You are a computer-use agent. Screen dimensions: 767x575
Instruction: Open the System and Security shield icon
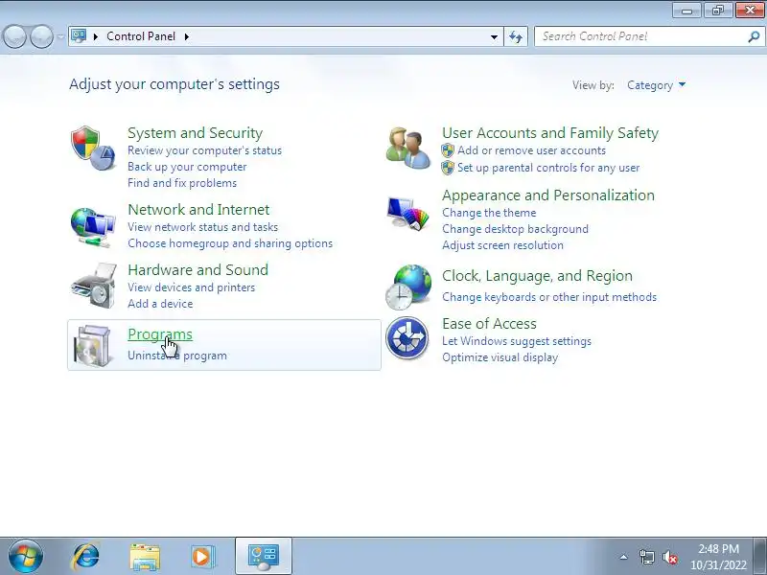(x=93, y=149)
